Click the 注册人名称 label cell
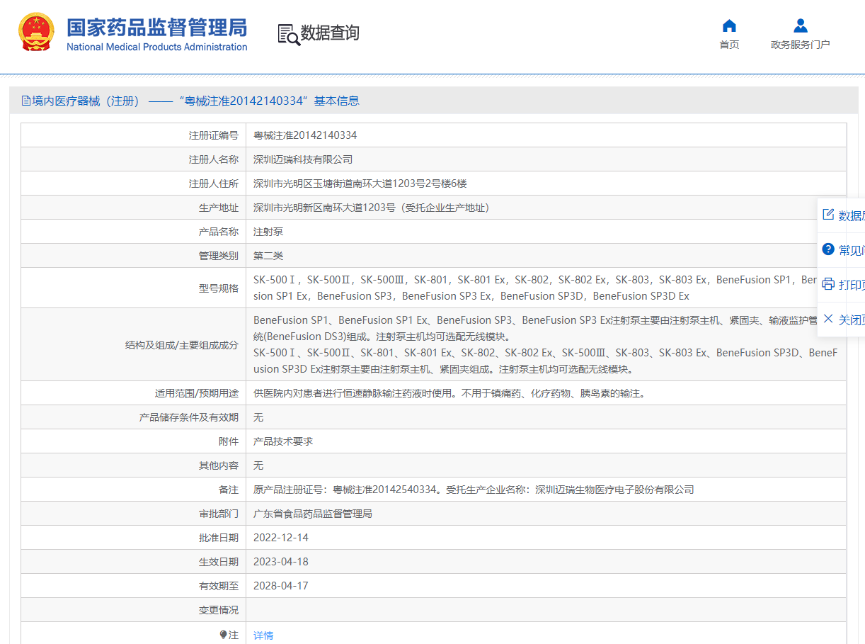 (133, 159)
